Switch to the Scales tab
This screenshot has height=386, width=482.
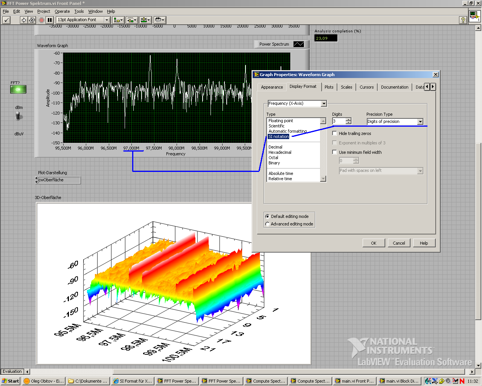[346, 87]
